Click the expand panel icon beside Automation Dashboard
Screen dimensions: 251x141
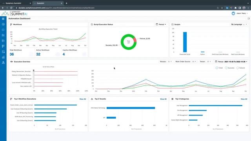tap(248, 18)
